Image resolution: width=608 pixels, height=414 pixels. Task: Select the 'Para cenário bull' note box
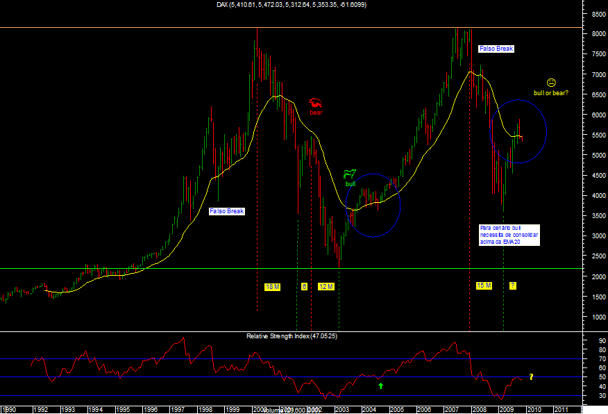509,235
